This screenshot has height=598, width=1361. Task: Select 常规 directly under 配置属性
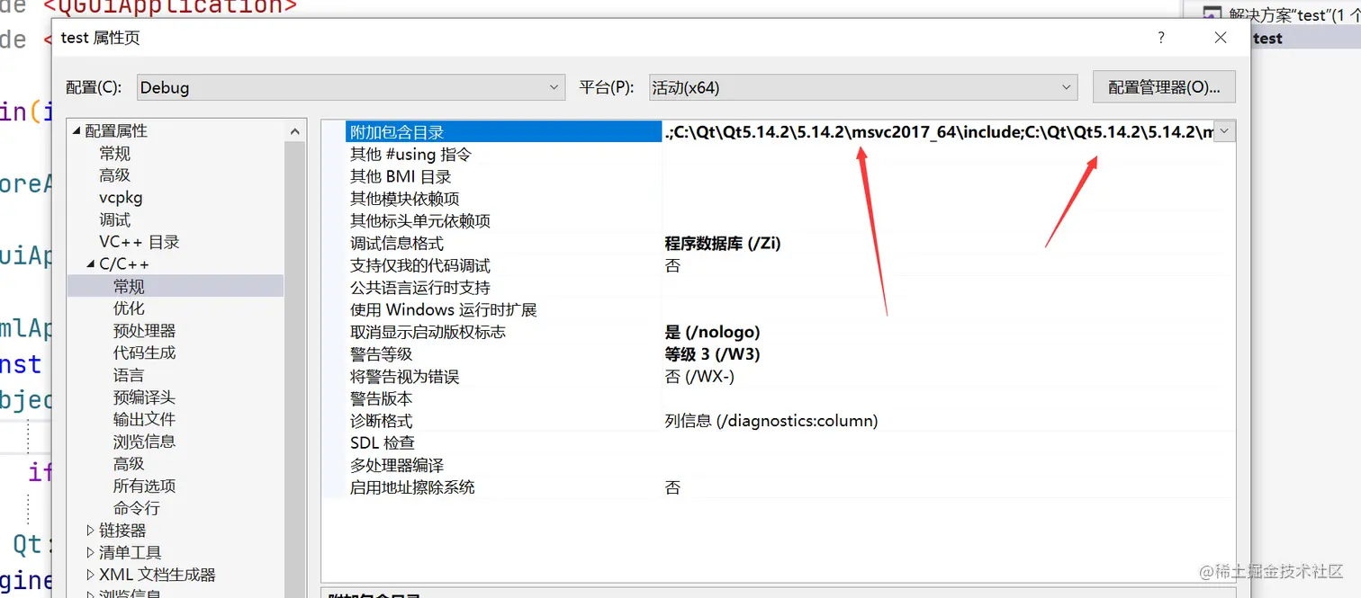tap(115, 154)
